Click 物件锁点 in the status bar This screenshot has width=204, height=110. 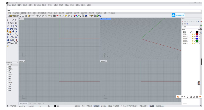point(96,106)
